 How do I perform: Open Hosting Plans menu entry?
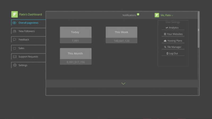click(173, 41)
